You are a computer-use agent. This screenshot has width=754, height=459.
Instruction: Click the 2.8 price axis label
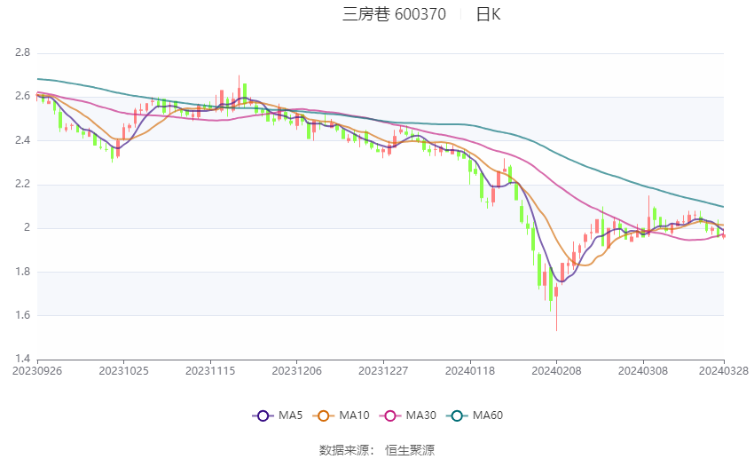tap(22, 53)
